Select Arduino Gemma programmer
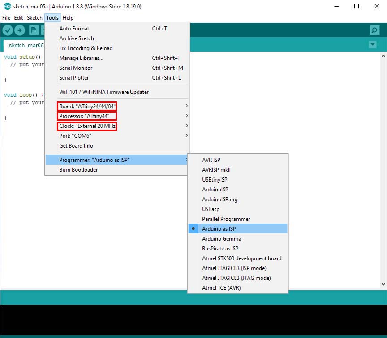The height and width of the screenshot is (338, 387). click(x=238, y=238)
